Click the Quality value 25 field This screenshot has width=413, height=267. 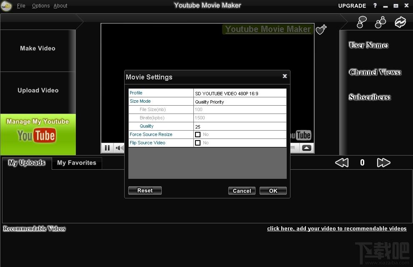240,126
